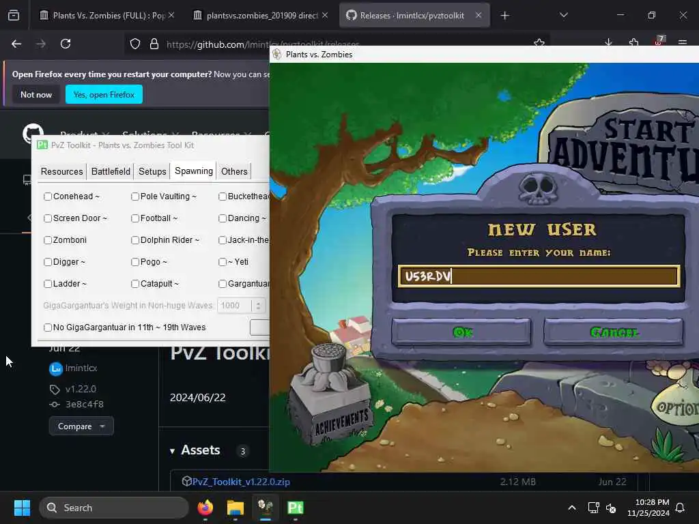Tick the Dolphin Rider checkbox
Image resolution: width=699 pixels, height=524 pixels.
click(135, 240)
